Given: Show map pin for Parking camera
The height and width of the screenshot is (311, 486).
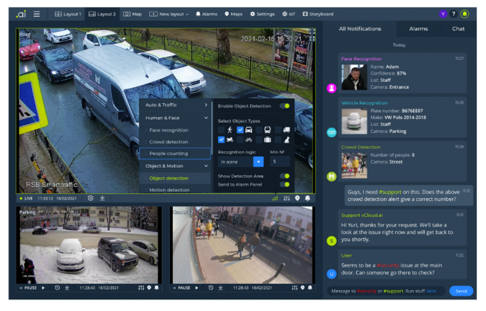Looking at the screenshot, I should (149, 288).
